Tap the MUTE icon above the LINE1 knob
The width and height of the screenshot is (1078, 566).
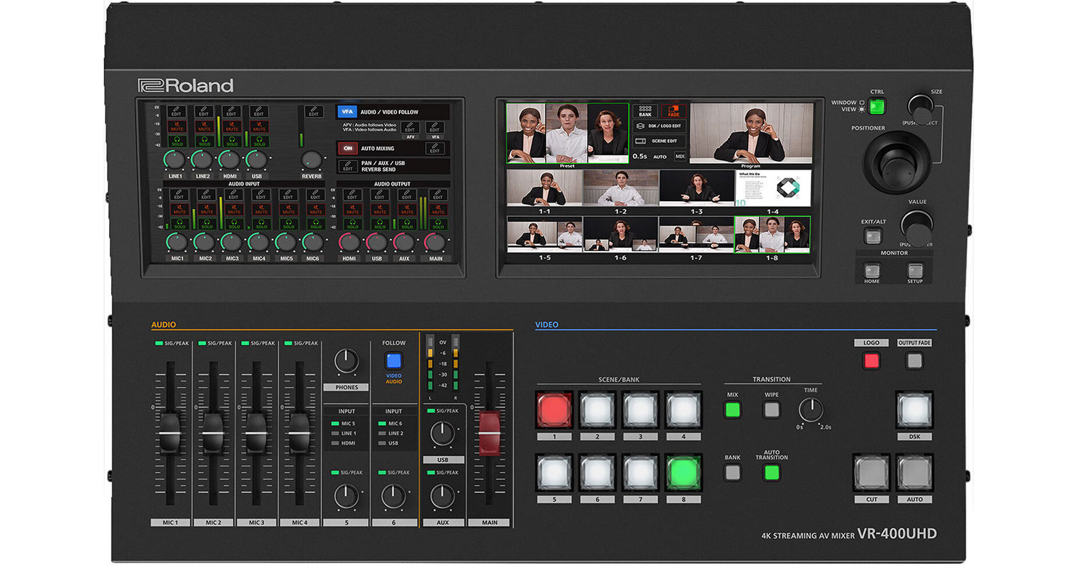pos(177,126)
